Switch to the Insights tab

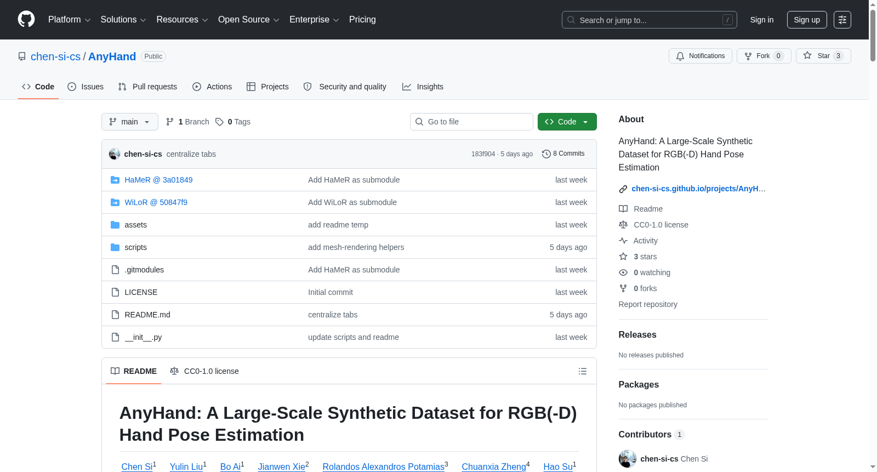coord(423,87)
